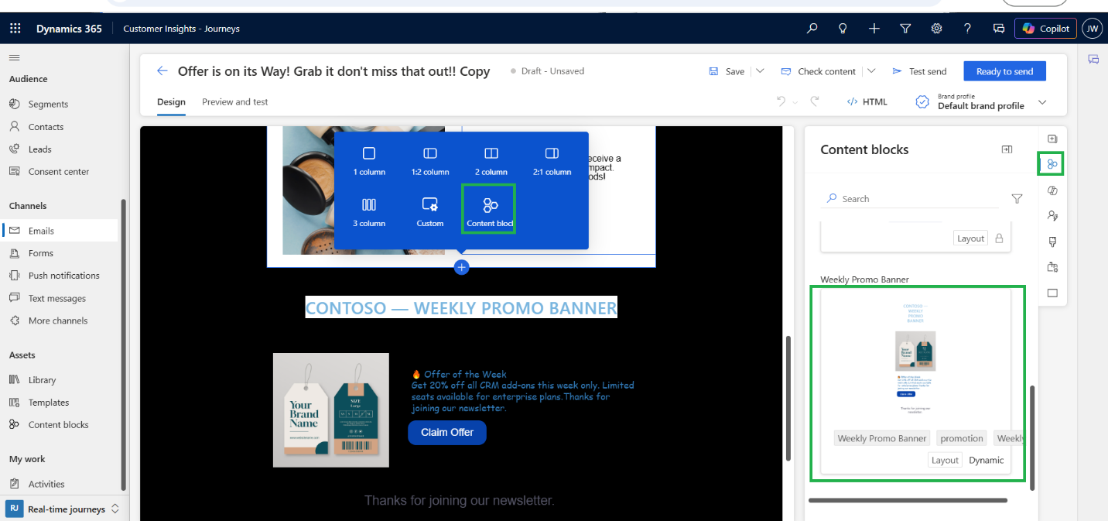
Task: Expand the Save options dropdown arrow
Action: click(x=760, y=71)
